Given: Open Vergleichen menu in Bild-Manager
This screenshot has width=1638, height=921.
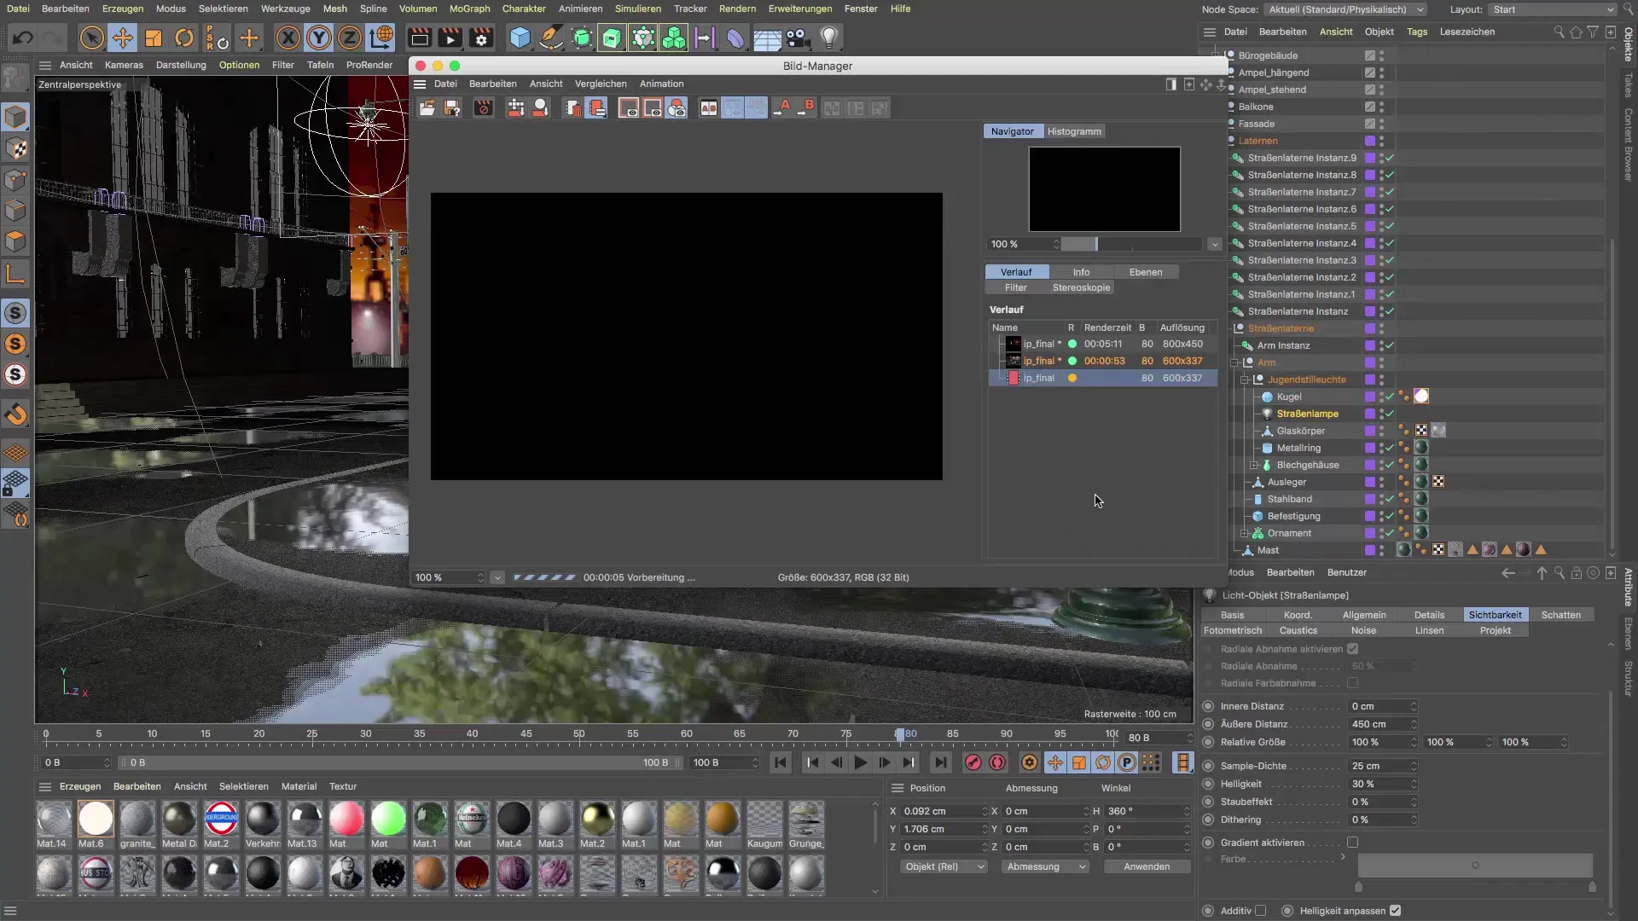Looking at the screenshot, I should 601,84.
